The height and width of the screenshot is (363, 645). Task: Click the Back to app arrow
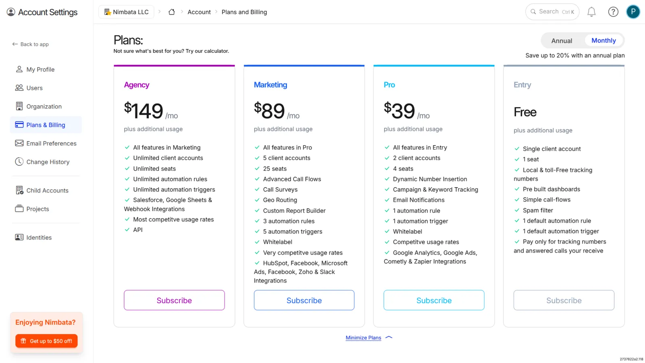(15, 44)
